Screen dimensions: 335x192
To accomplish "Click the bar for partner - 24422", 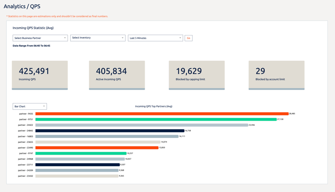I will click(142, 125).
